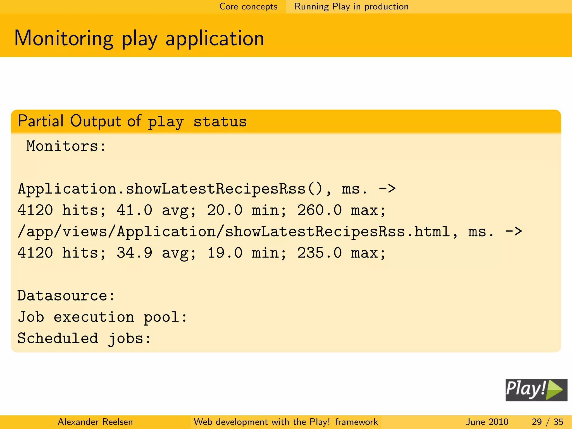Click the Alexander Reelsen author footer link
The image size is (572, 429).
(95, 422)
